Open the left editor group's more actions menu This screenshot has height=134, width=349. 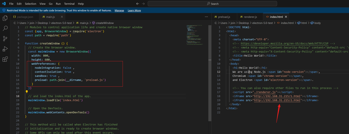coord(206,17)
